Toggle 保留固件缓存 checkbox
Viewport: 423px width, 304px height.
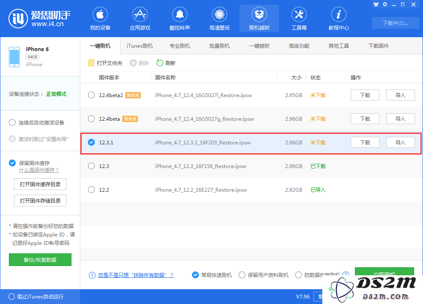[x=12, y=163]
